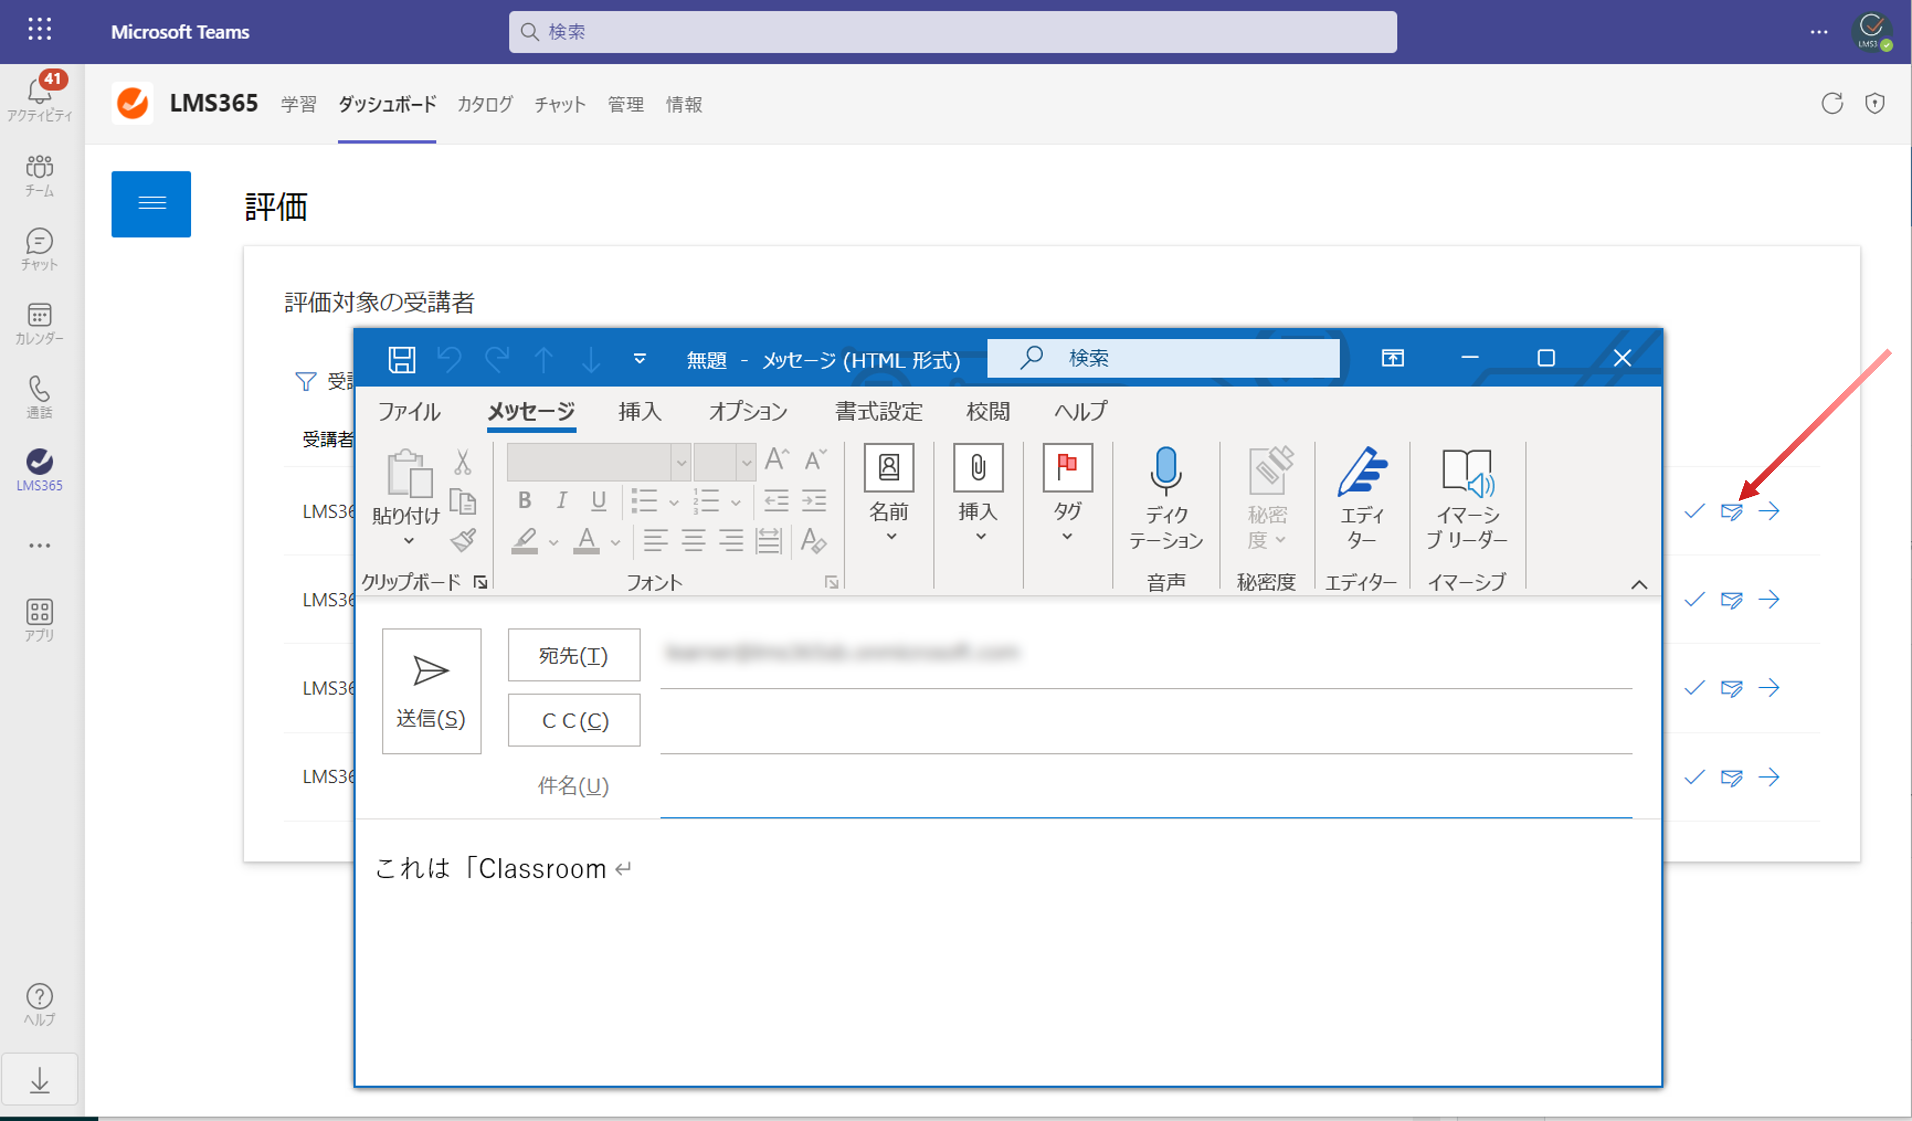Viewport: 1912px width, 1121px height.
Task: Toggle bold formatting in Outlook ribbon
Action: click(x=524, y=500)
